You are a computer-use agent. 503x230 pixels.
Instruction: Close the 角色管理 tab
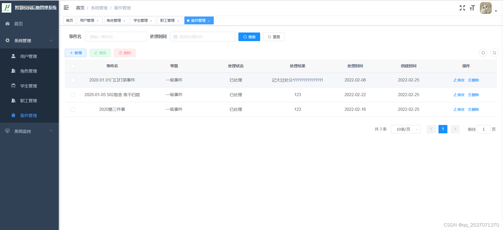124,21
